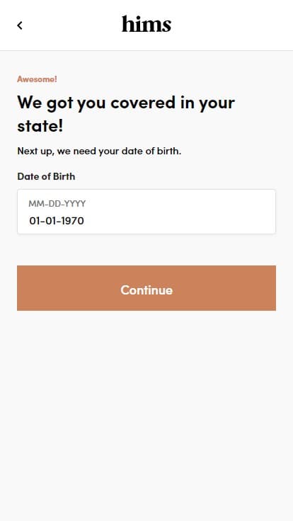Click the word "state!" in the heading

click(40, 126)
